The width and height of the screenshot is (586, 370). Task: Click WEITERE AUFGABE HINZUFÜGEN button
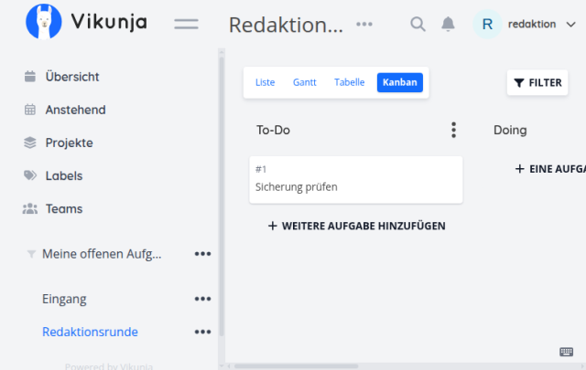coord(356,226)
